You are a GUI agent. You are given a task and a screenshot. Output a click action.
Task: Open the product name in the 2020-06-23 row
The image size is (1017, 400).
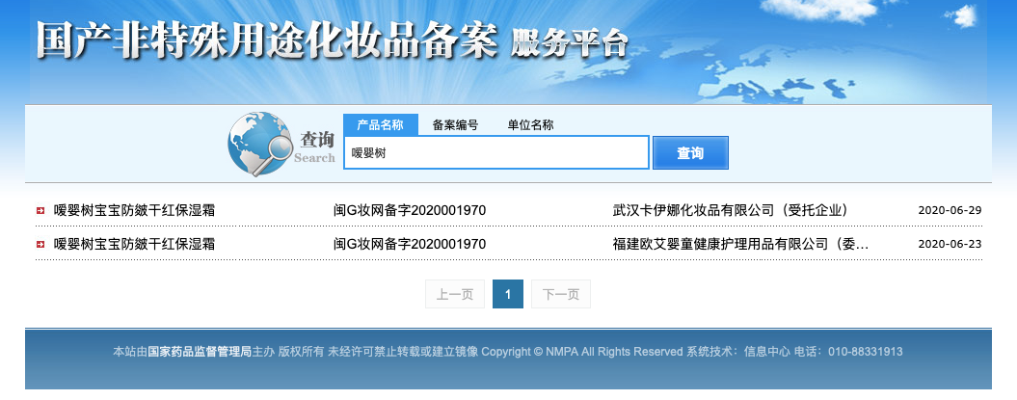pyautogui.click(x=134, y=245)
